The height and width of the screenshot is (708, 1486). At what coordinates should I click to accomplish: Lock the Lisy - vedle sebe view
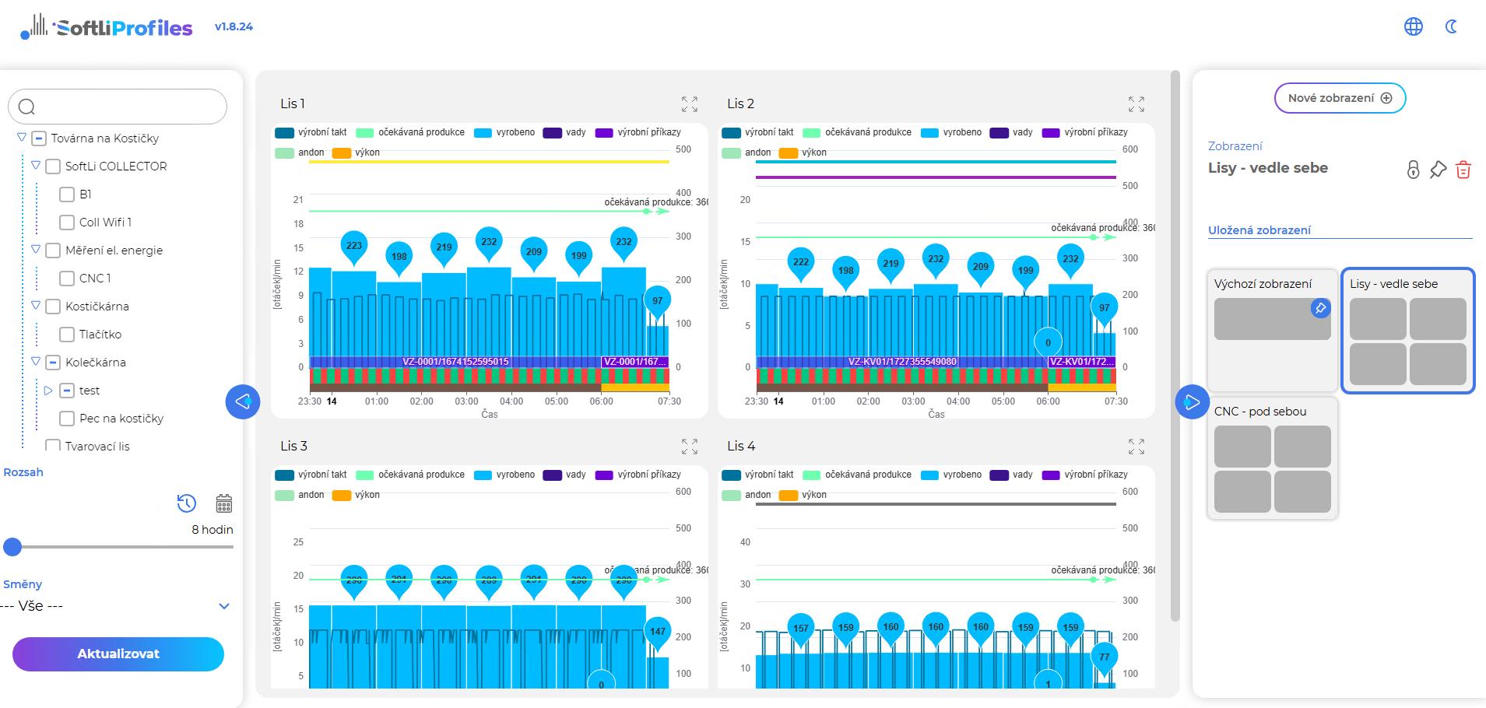pos(1414,170)
